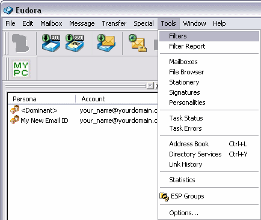Image resolution: width=261 pixels, height=220 pixels.
Task: Click the grayed-out delete message toolbar icon
Action: click(20, 43)
